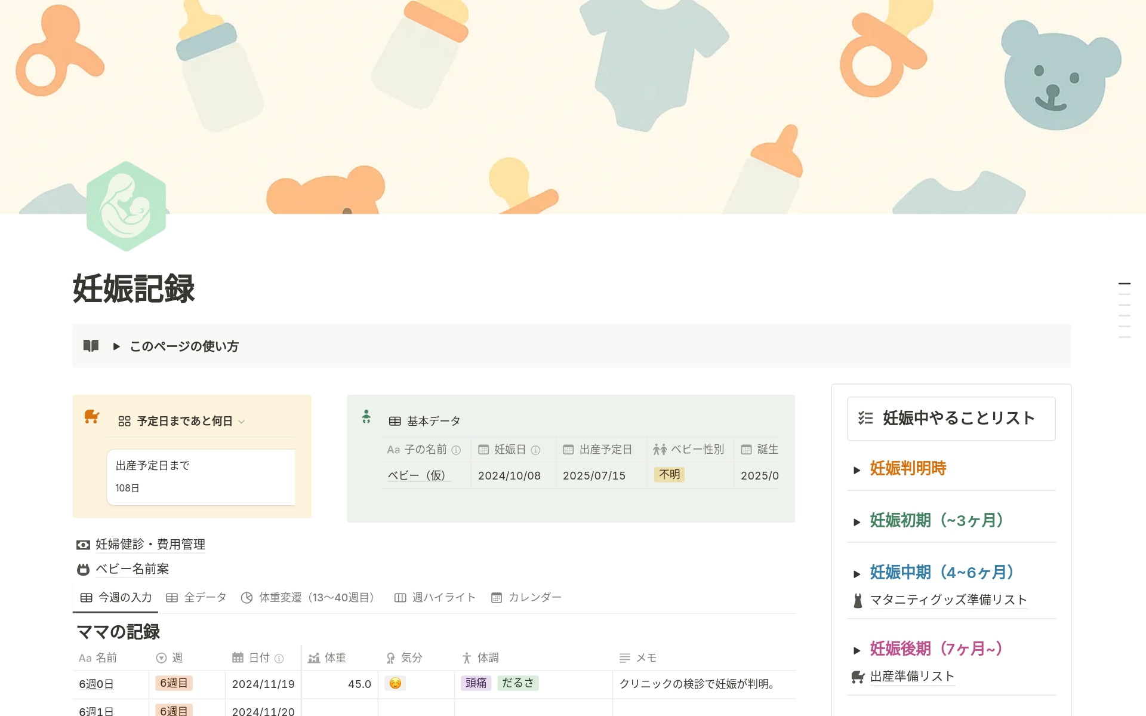Viewport: 1146px width, 716px height.
Task: Click the 気分 column header icon
Action: click(390, 658)
